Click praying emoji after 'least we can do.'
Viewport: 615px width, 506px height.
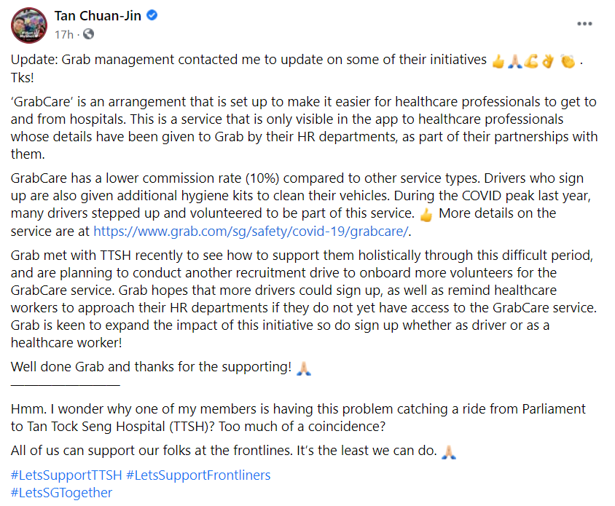click(449, 452)
